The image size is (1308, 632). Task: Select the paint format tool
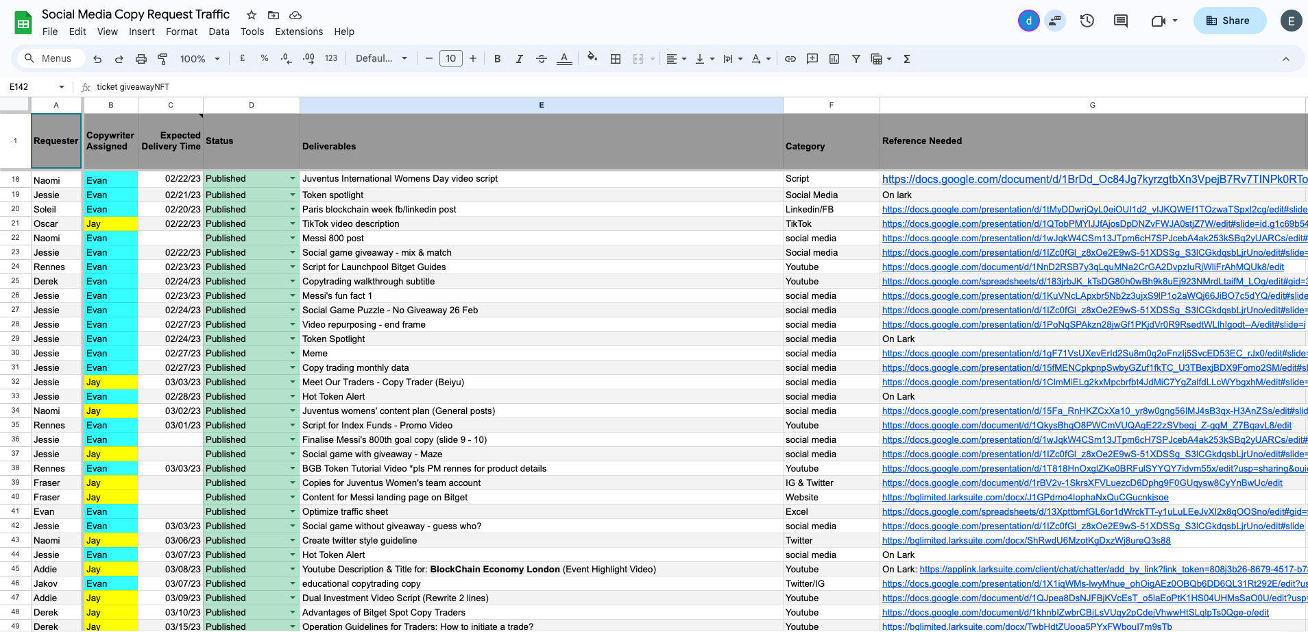click(x=162, y=59)
